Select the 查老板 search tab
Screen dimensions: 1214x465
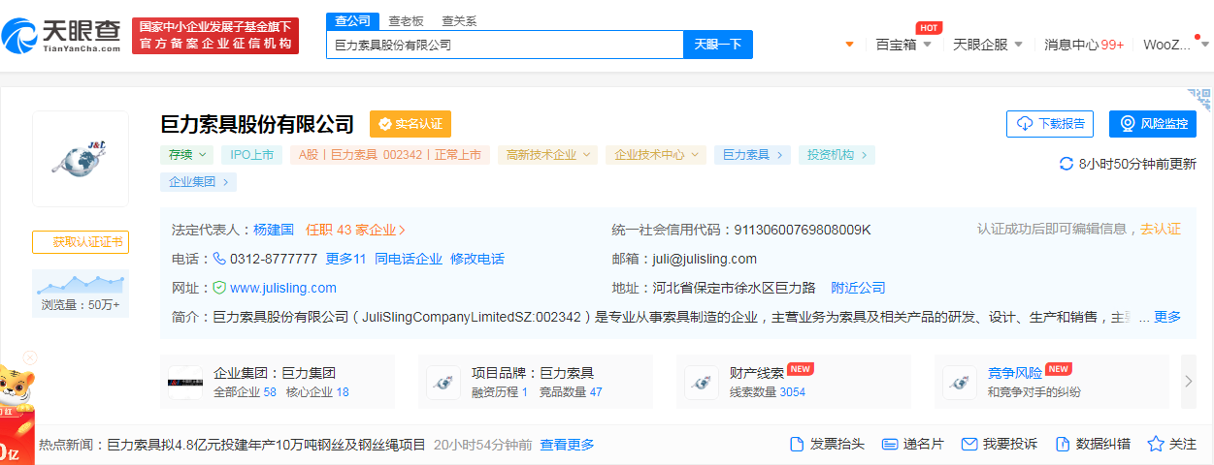point(406,21)
